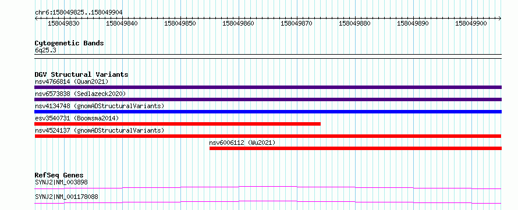Viewport: 518px width, 210px height.
Task: Open nsv6573838 (Sedlazeck2020) variant label
Action: 80,94
